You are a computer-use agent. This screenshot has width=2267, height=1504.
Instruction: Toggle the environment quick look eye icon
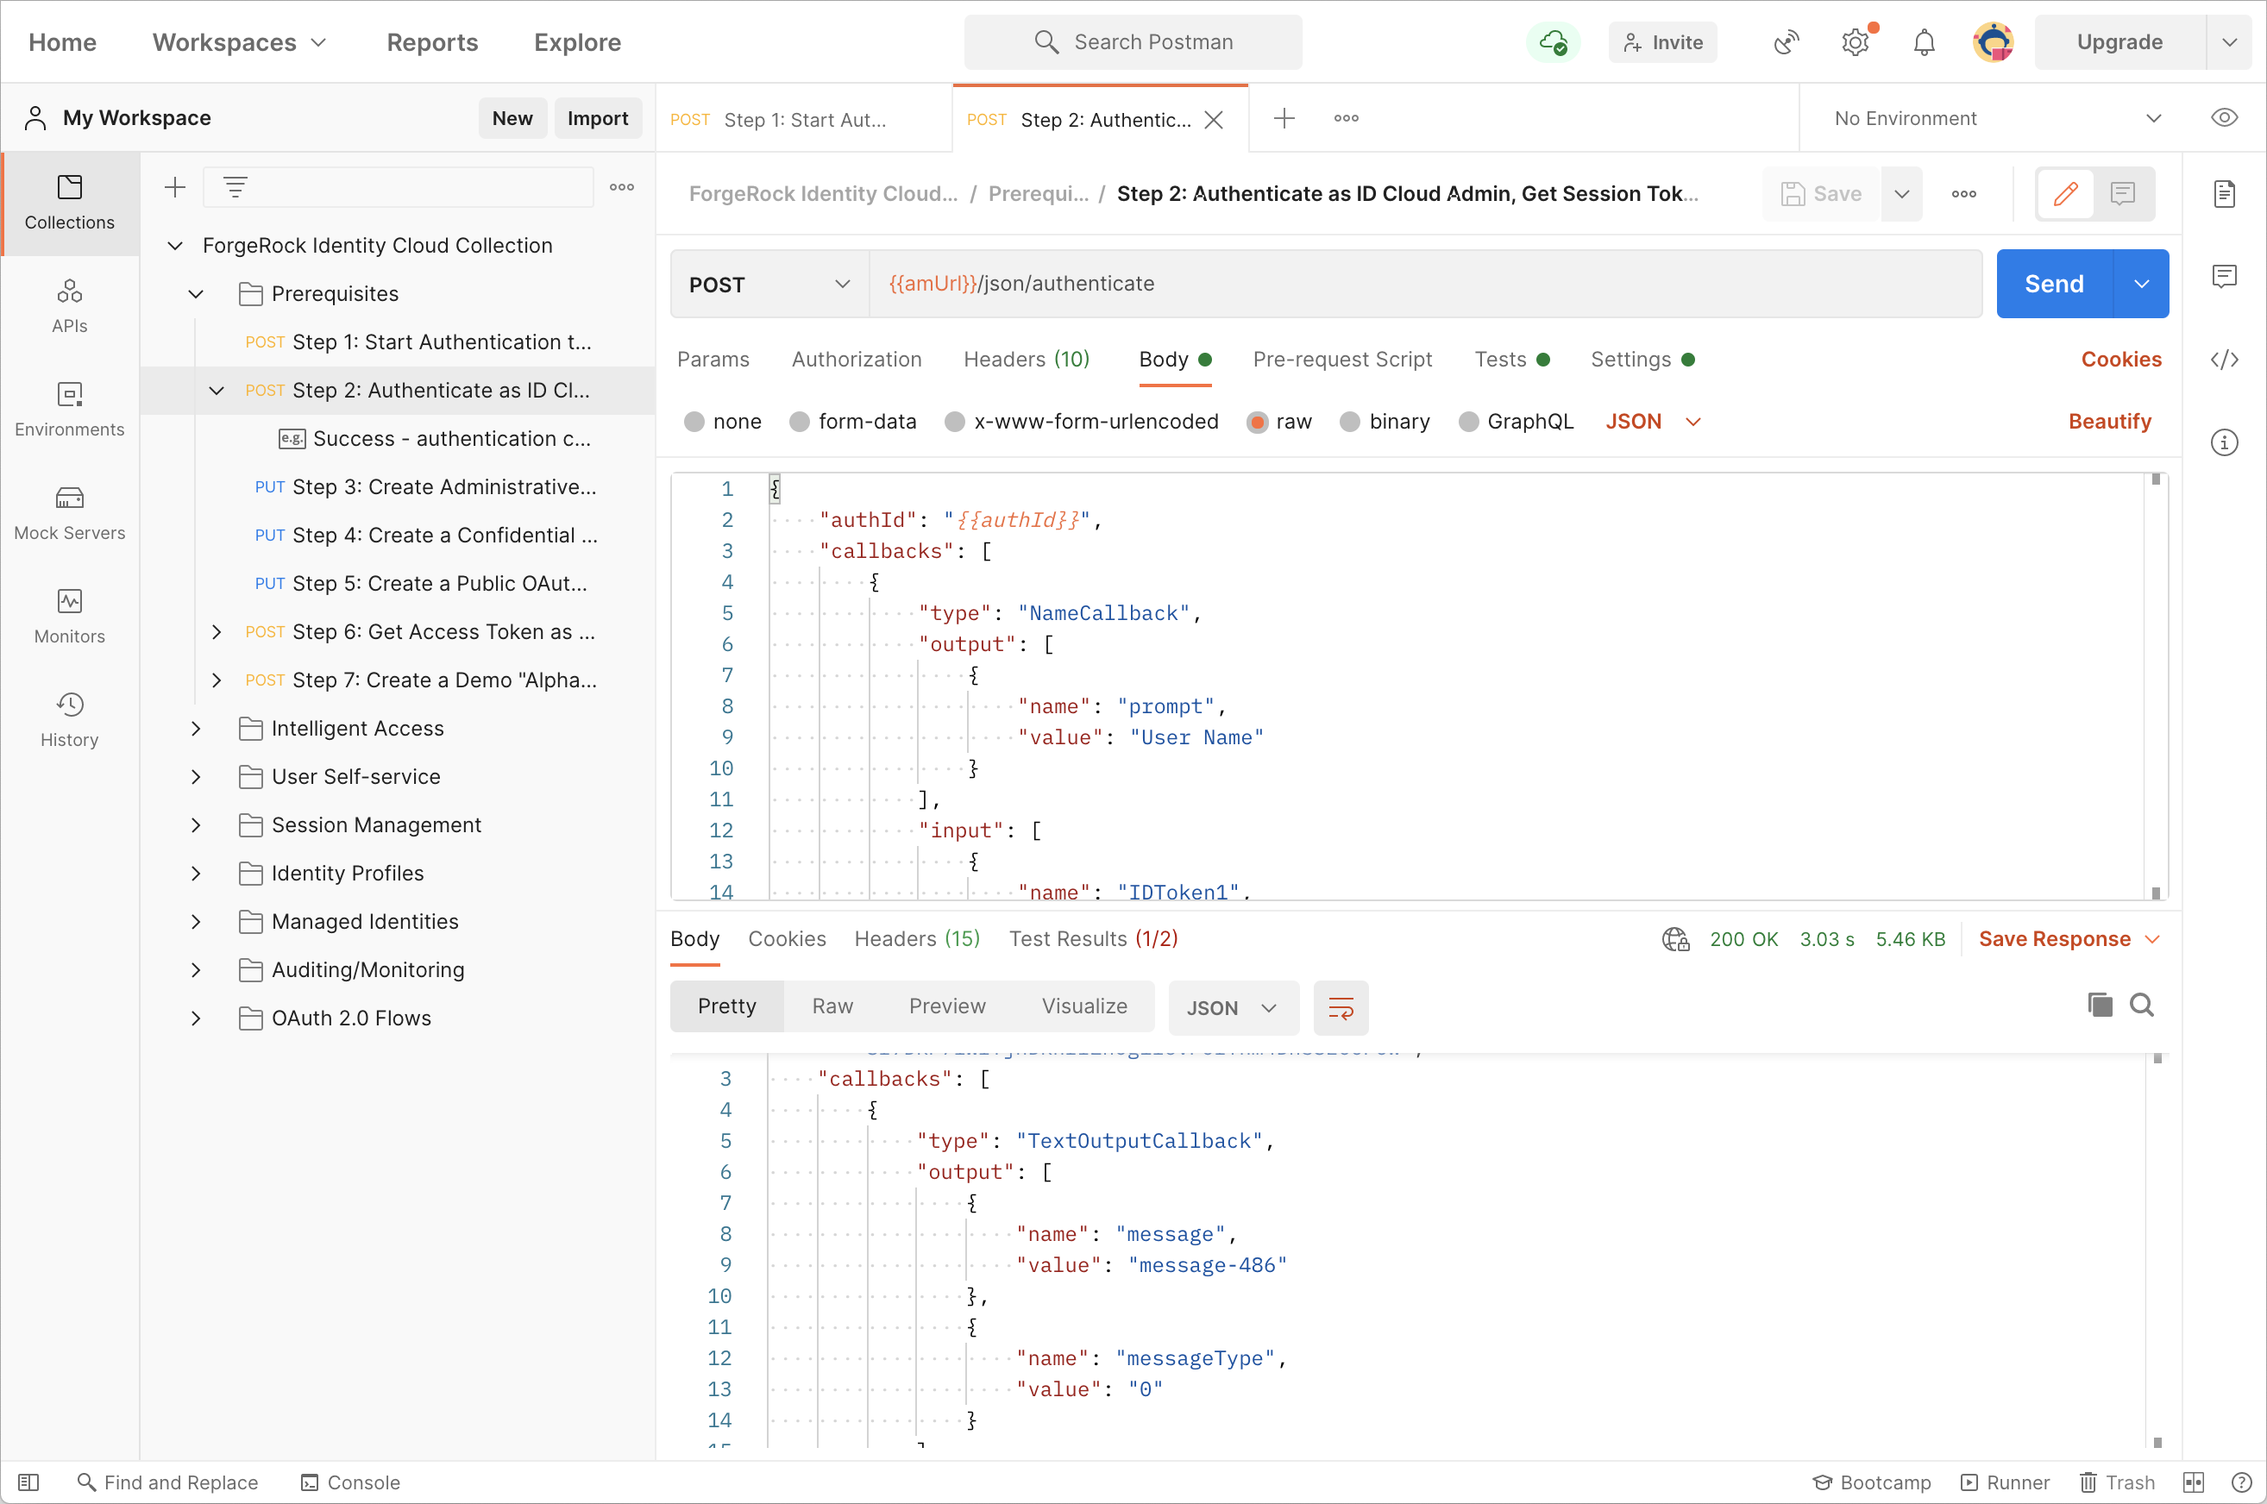click(2225, 117)
